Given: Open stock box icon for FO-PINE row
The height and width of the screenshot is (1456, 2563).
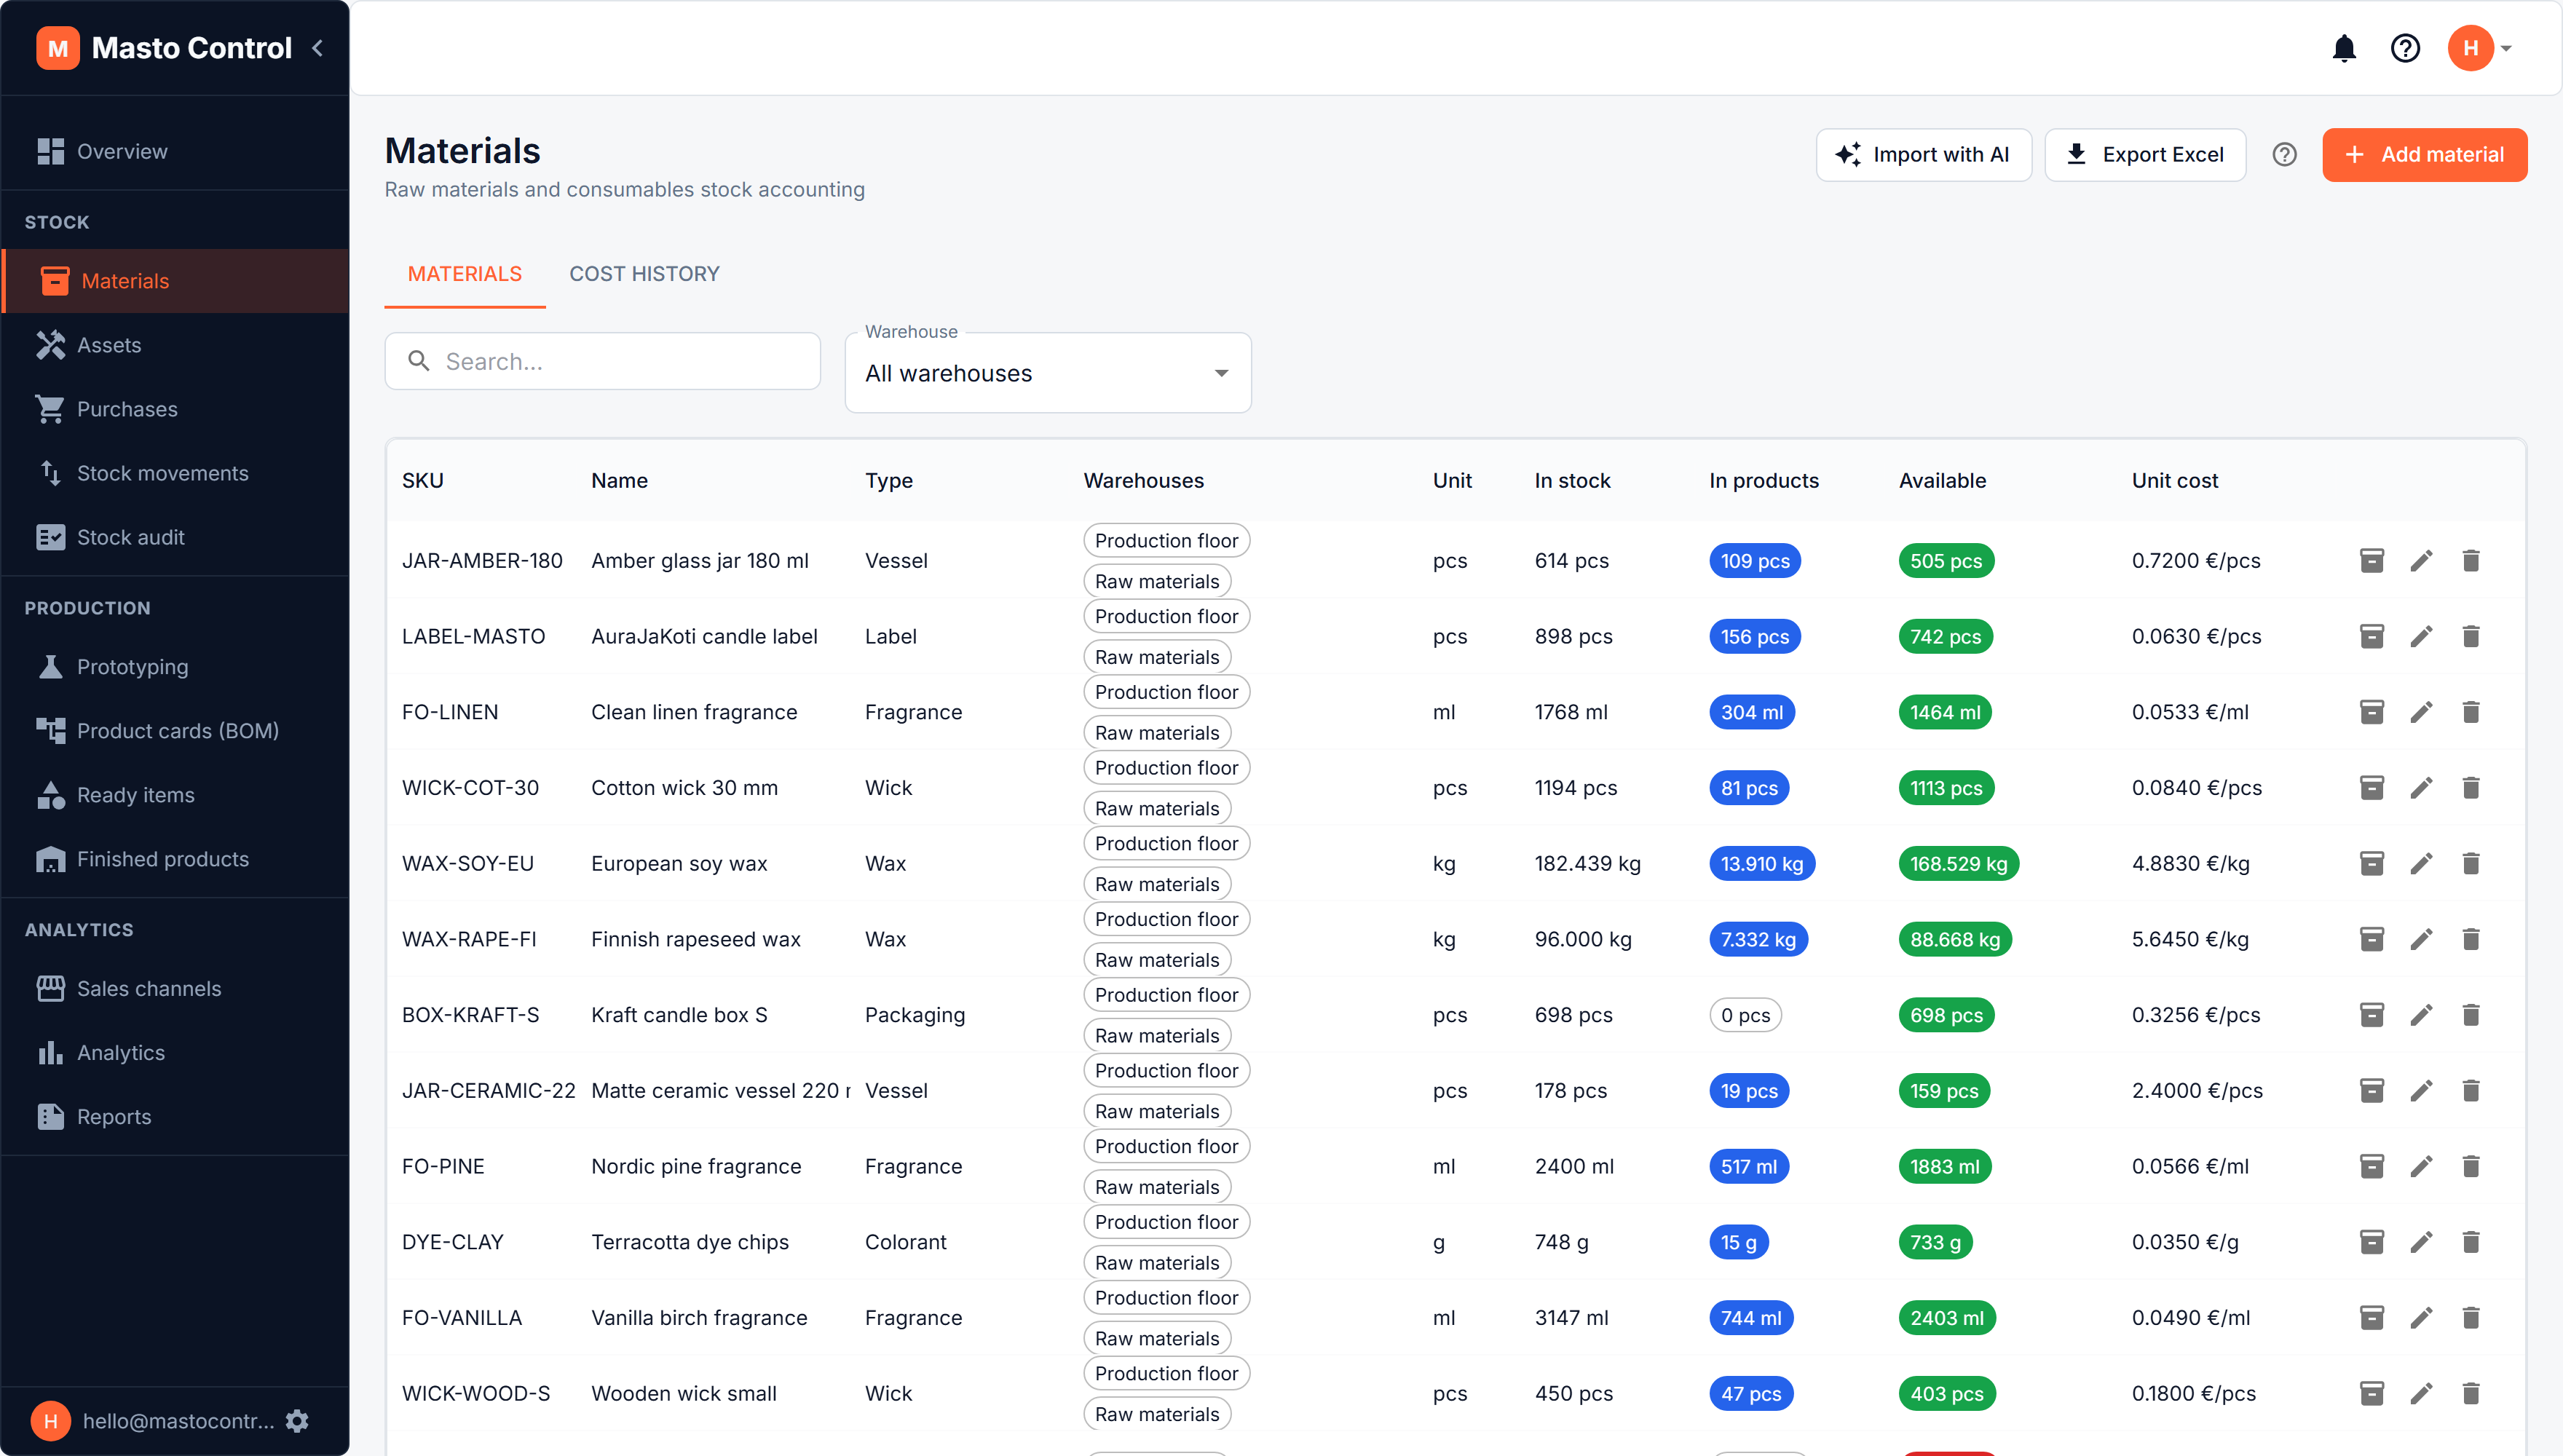Looking at the screenshot, I should click(2372, 1166).
